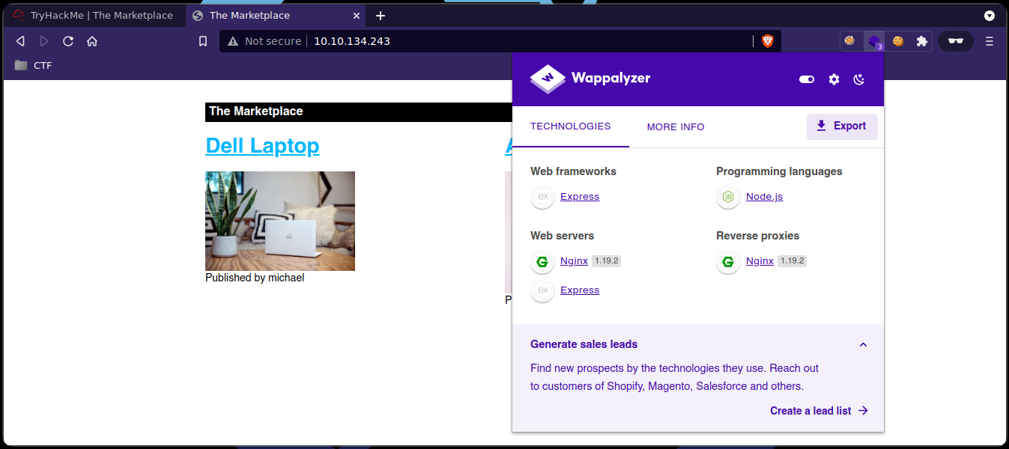Click the private glasses icon button
The width and height of the screenshot is (1009, 449).
pos(955,41)
